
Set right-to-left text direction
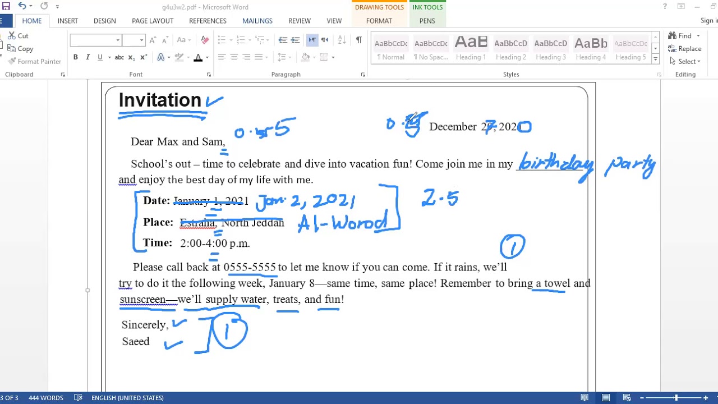point(324,40)
